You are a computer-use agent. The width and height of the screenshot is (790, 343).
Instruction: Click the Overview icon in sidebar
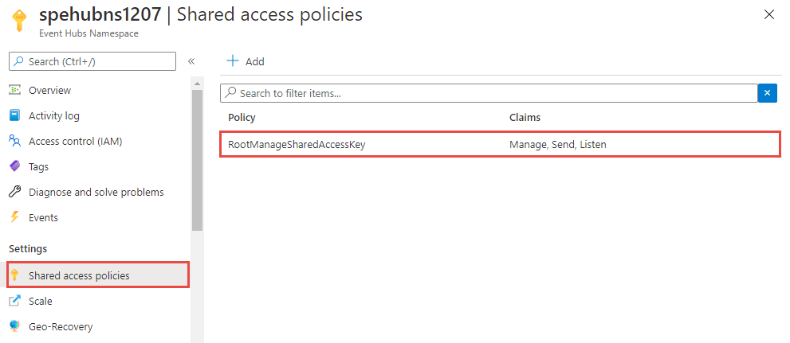(x=14, y=90)
